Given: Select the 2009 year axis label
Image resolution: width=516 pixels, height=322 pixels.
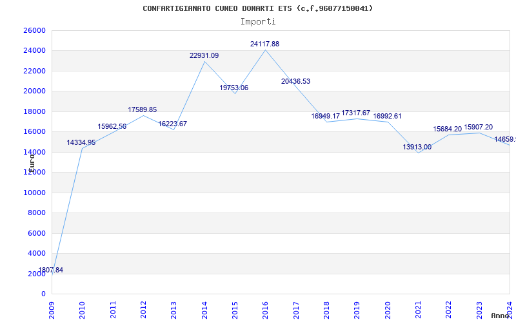Looking at the screenshot, I should tap(52, 310).
